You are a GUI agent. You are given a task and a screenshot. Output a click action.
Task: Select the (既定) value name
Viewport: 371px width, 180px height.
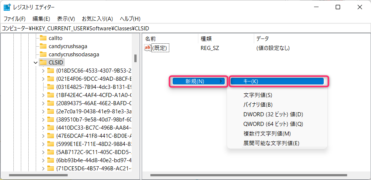coord(160,48)
